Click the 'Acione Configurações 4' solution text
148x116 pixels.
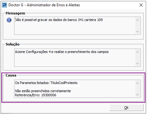33,52
